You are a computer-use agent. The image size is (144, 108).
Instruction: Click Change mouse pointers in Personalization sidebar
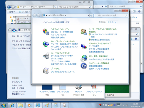coord(21,45)
